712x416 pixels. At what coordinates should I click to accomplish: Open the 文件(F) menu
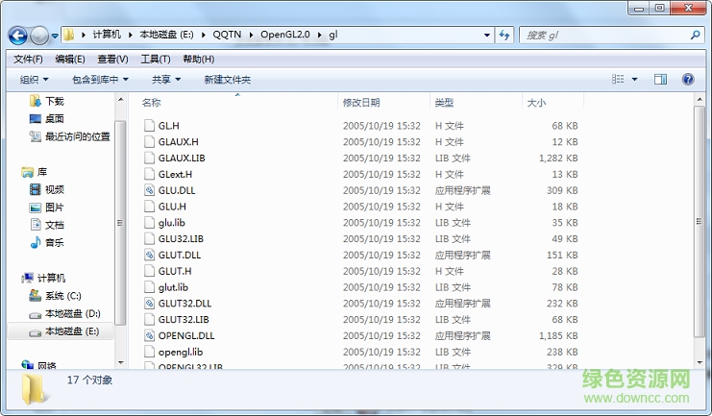28,59
